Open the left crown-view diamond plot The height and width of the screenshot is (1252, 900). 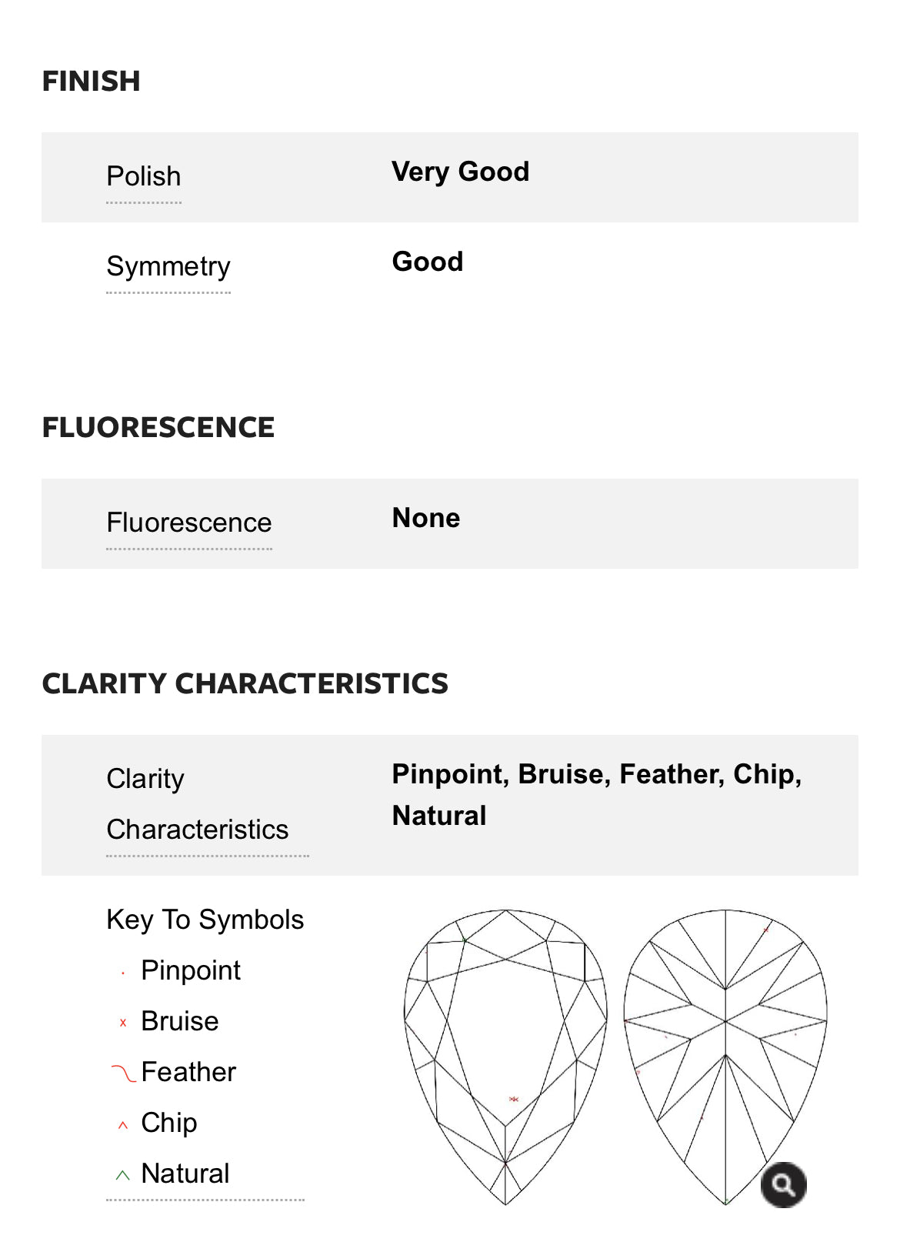click(505, 1056)
